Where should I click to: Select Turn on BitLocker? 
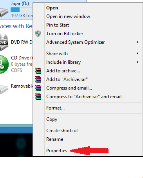(x=93, y=34)
